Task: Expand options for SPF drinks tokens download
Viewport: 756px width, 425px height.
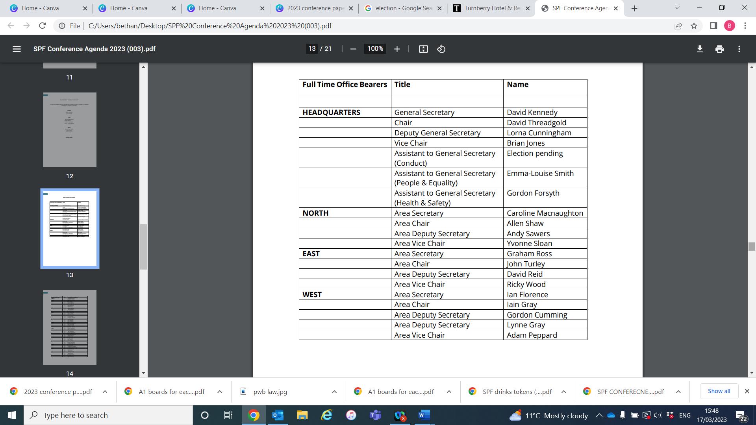Action: pos(563,392)
